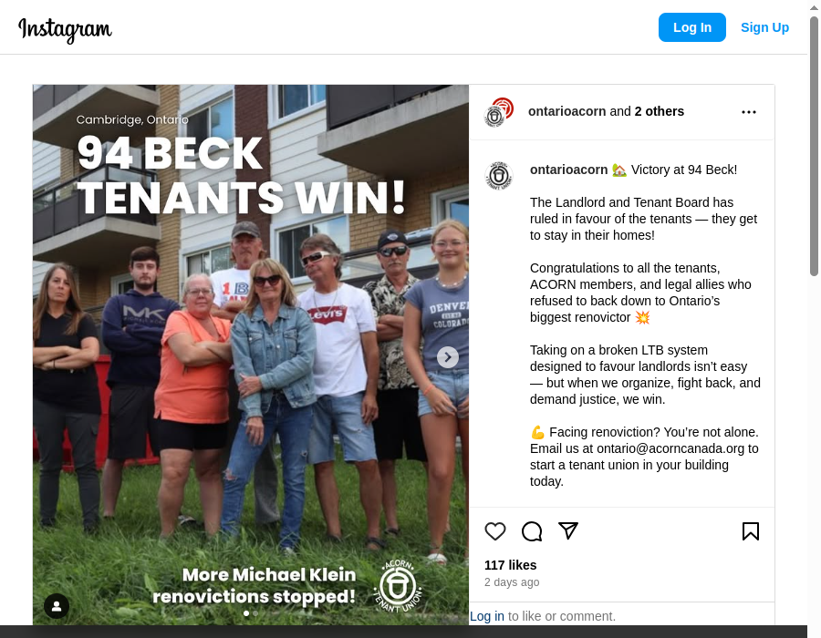
Task: Open ontarioacorn profile from post header
Action: tap(567, 111)
